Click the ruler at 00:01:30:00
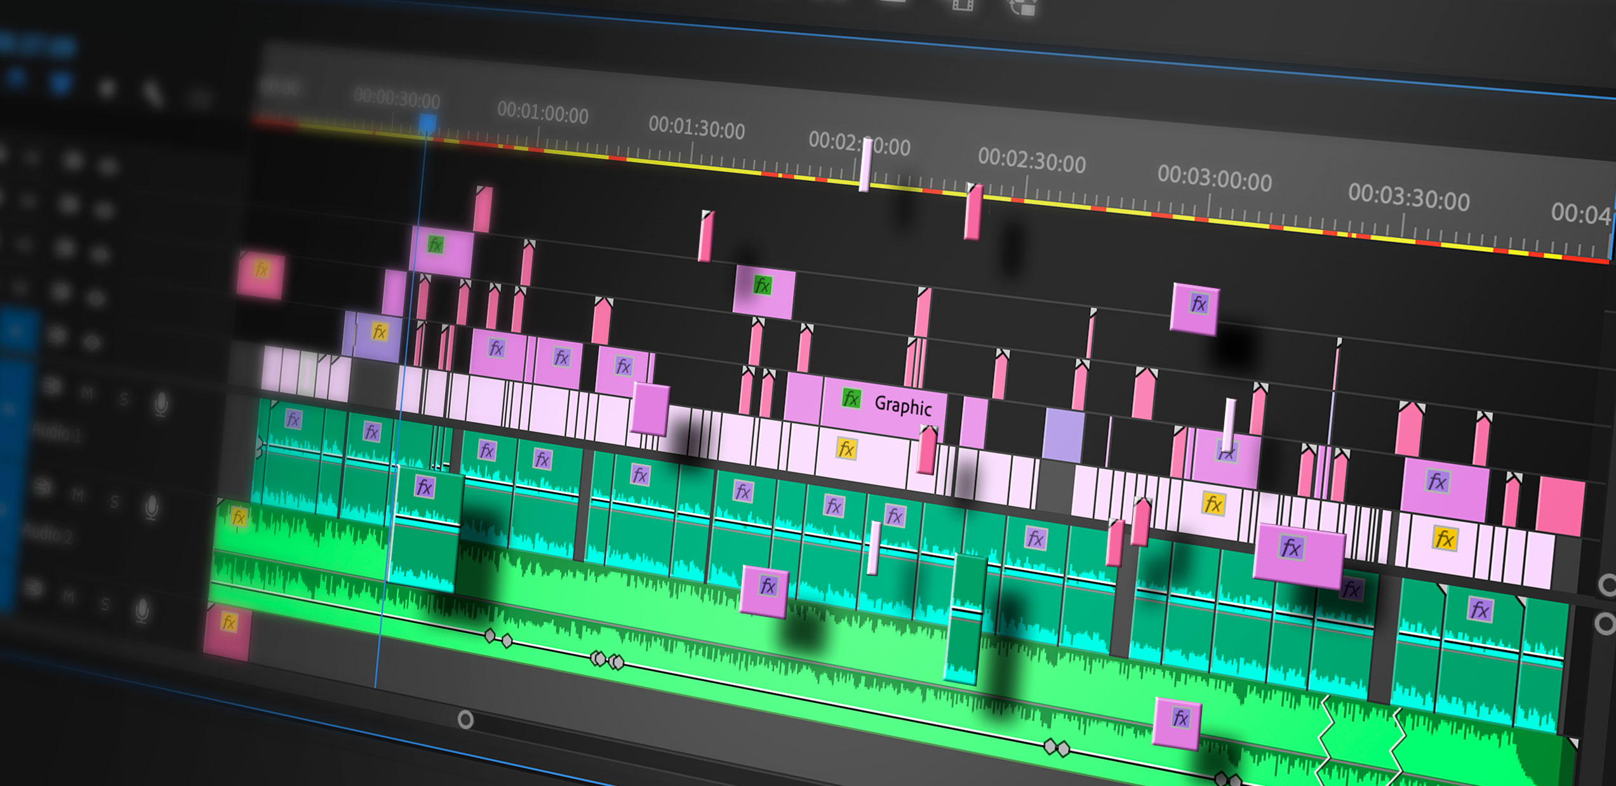This screenshot has width=1616, height=786. (697, 128)
